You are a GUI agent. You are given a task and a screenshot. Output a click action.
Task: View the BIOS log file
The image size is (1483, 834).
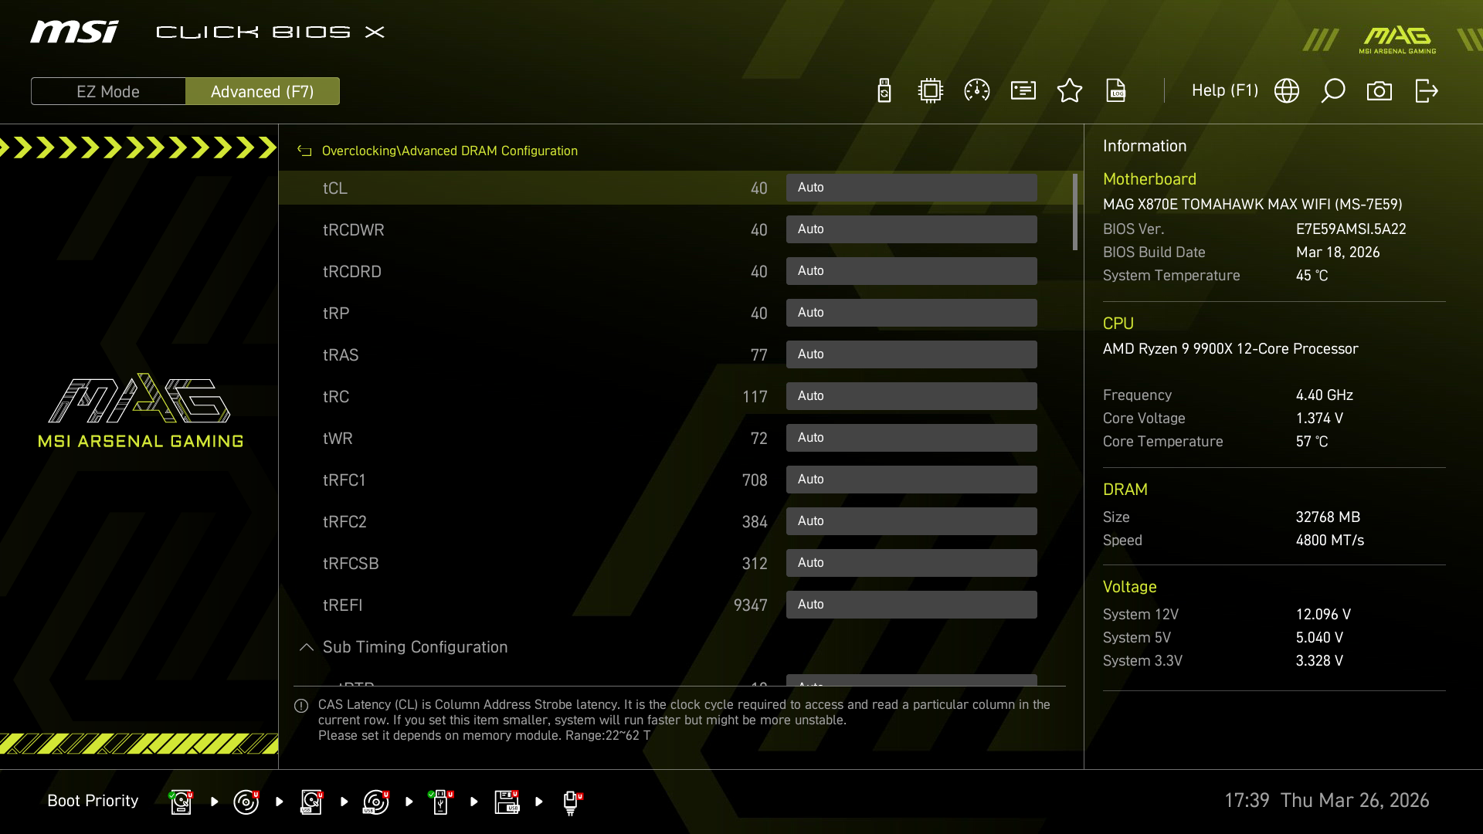point(1117,90)
